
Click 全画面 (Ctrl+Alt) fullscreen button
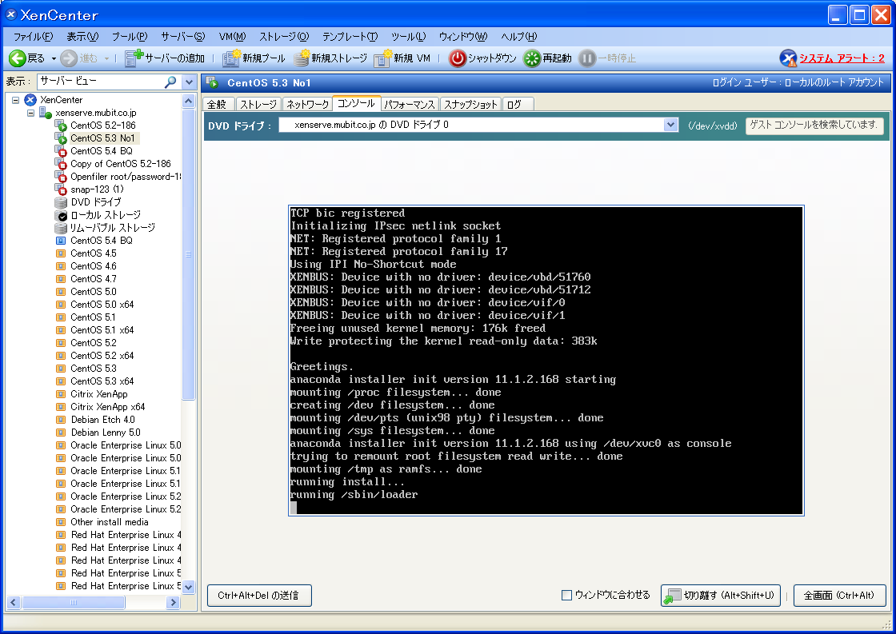[839, 595]
